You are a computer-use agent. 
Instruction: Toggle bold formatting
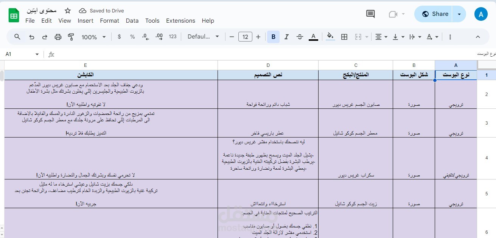[273, 37]
